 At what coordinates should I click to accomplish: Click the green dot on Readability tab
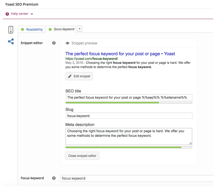point(22,29)
